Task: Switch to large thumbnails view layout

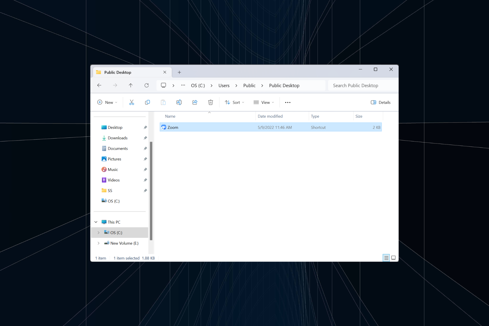Action: click(x=393, y=258)
